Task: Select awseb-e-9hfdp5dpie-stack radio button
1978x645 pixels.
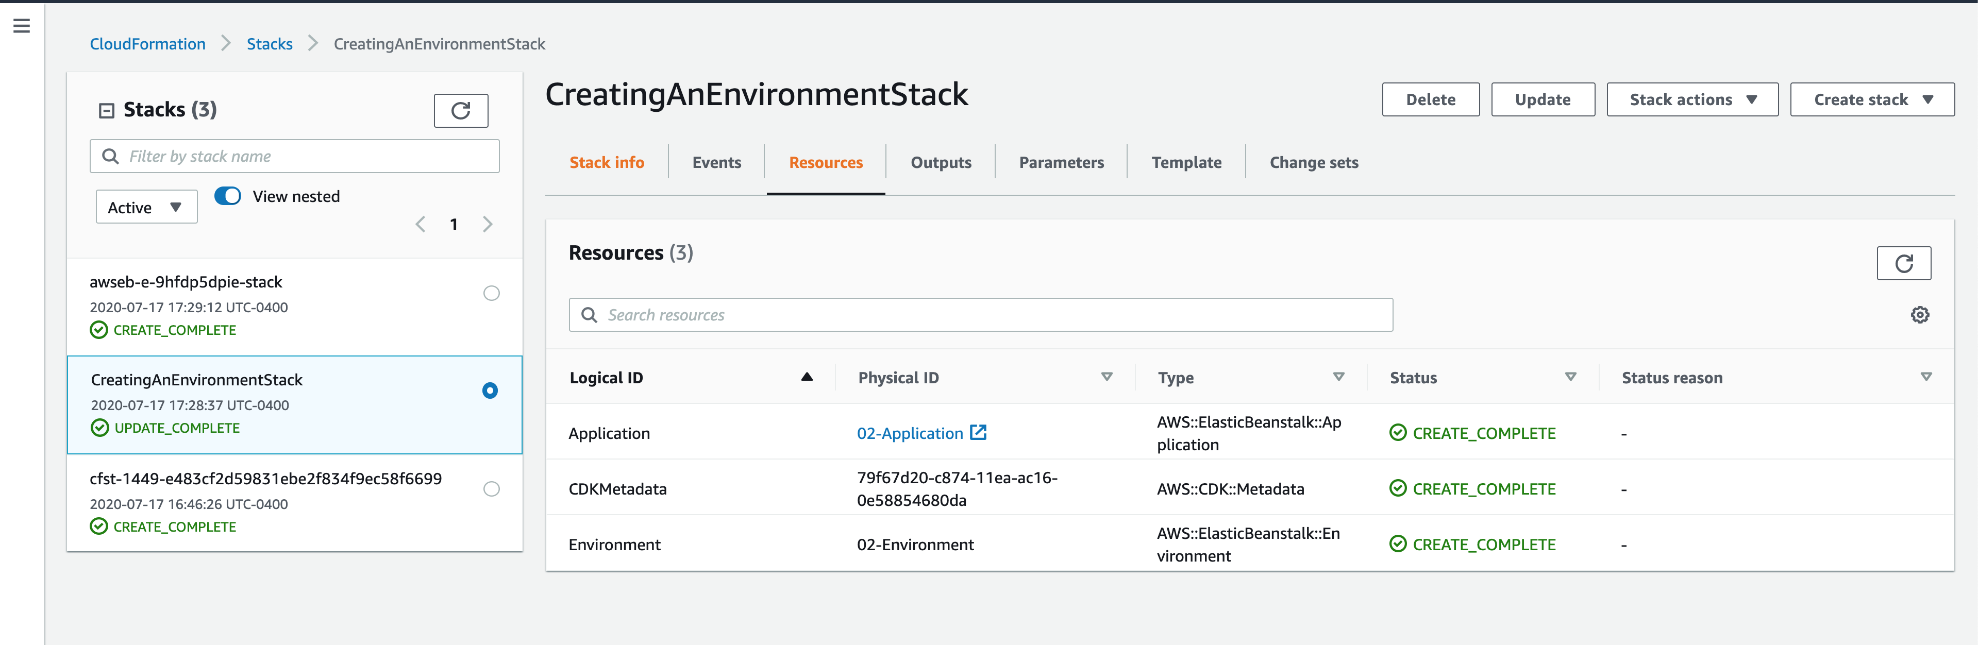Action: click(x=492, y=293)
